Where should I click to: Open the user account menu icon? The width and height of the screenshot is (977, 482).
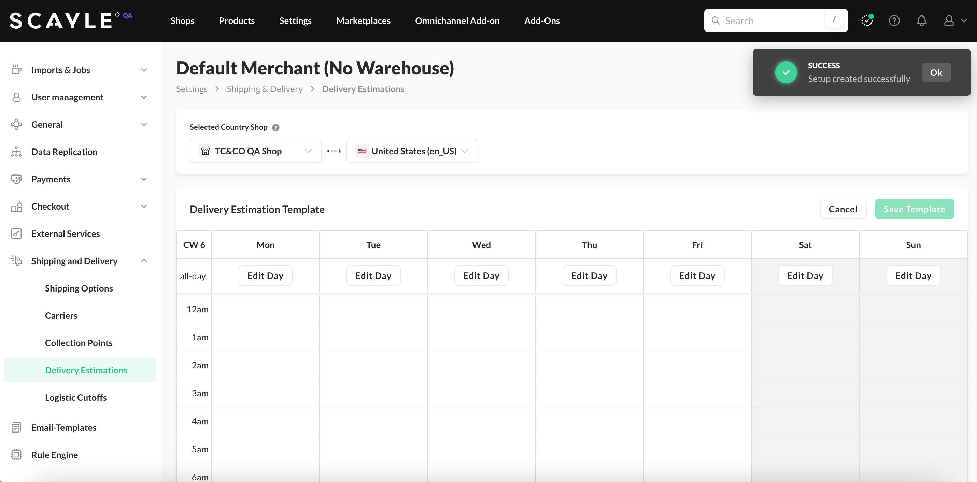coord(949,20)
